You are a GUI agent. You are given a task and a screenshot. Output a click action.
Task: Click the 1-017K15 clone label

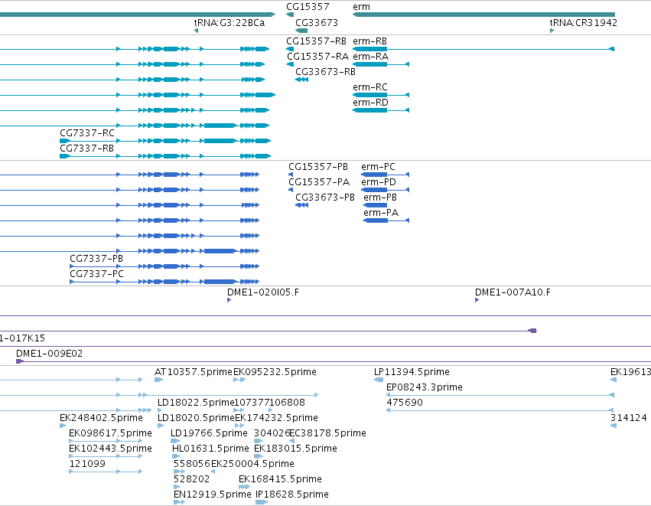(x=22, y=338)
